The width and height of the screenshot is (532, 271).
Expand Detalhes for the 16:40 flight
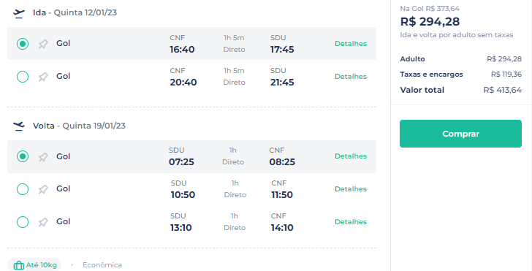tap(351, 43)
